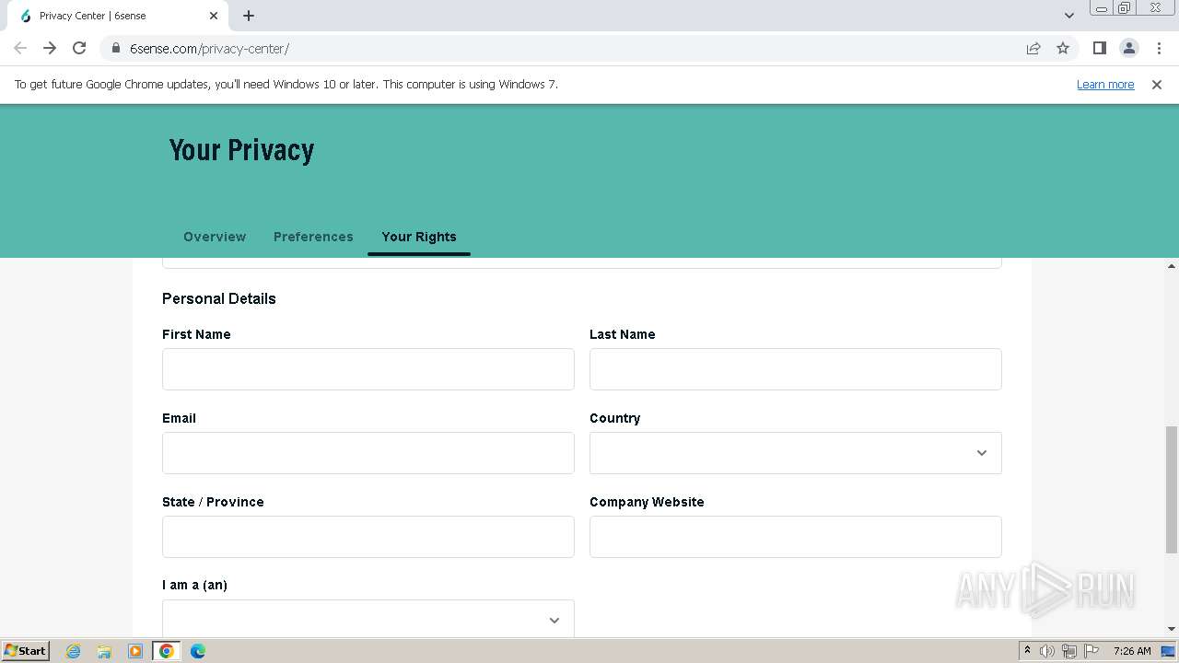Focus the Last Name field
Viewport: 1179px width, 663px height.
tap(796, 369)
